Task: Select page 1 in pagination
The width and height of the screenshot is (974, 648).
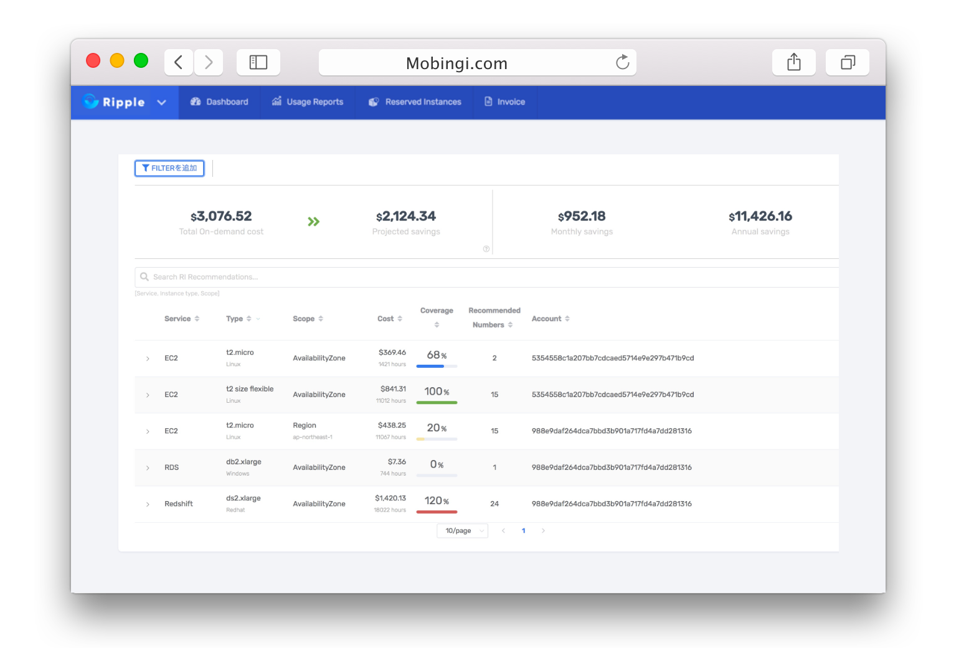Action: tap(523, 531)
